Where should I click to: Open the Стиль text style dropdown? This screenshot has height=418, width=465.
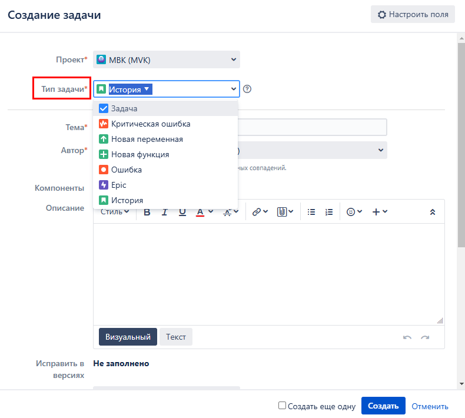coord(115,213)
